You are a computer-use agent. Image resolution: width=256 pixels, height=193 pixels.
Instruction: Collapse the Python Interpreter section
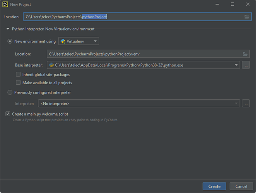[x=8, y=29]
